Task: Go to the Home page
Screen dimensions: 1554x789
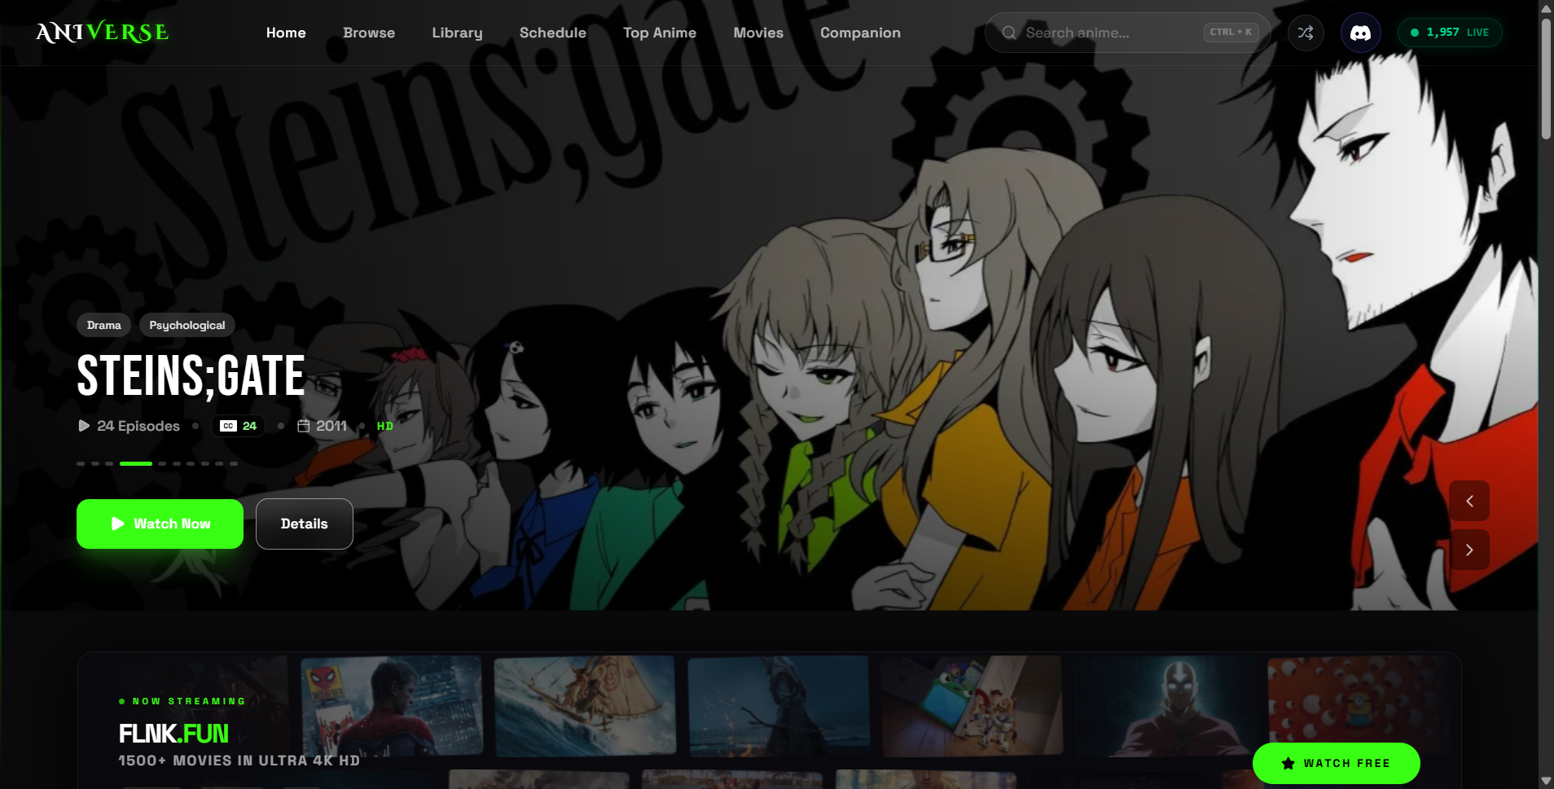Action: (x=286, y=33)
